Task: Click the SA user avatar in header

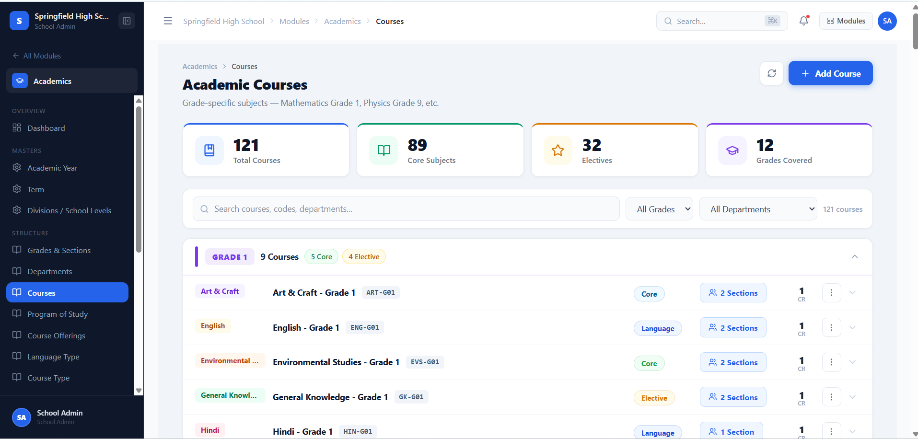Action: [887, 21]
